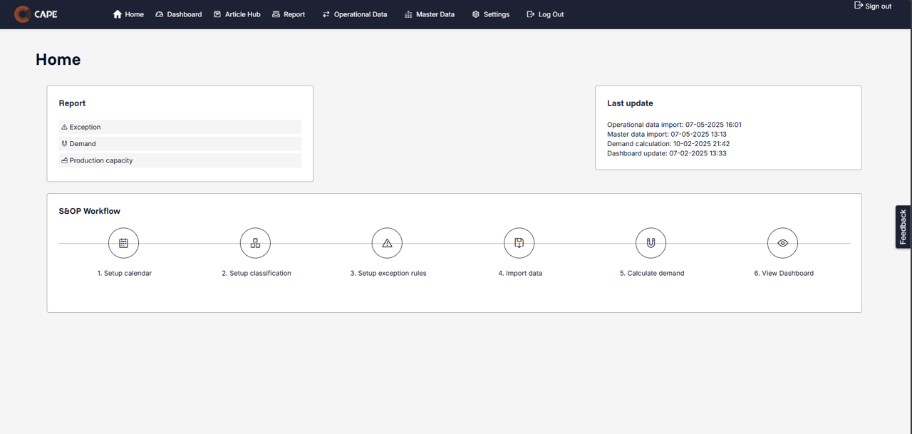Open Settings from the top bar
The width and height of the screenshot is (912, 434).
[491, 14]
